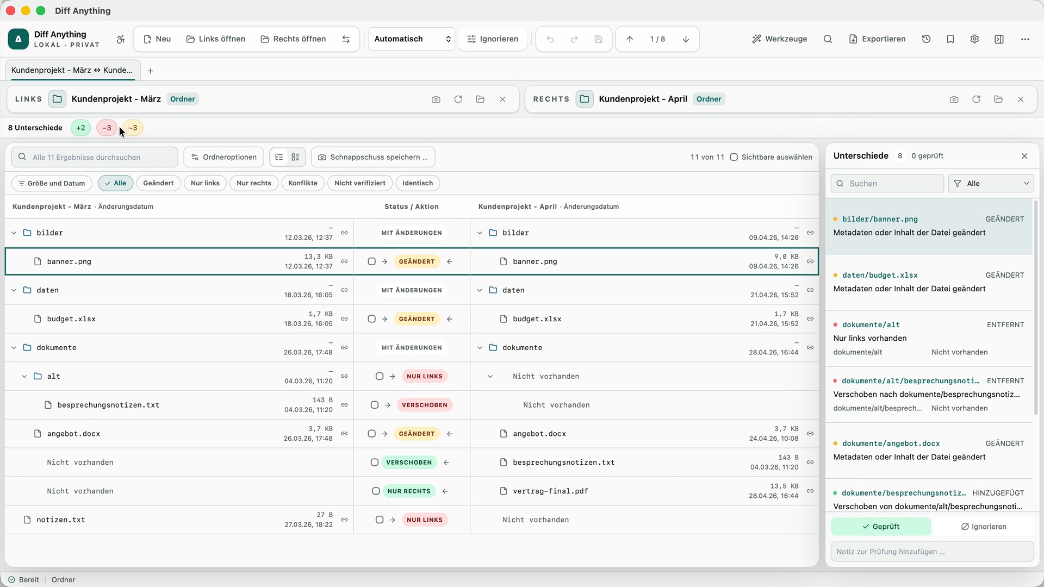
Task: Open the more options ellipsis
Action: pyautogui.click(x=1025, y=39)
